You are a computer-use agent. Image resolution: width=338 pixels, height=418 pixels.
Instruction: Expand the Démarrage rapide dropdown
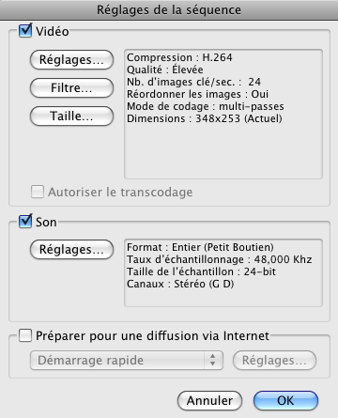127,360
